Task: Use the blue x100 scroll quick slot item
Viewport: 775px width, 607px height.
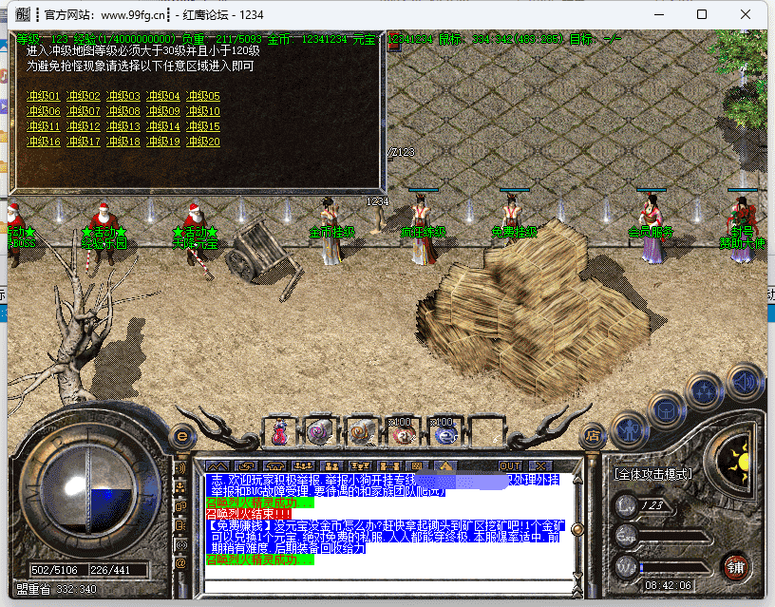Action: pos(443,434)
